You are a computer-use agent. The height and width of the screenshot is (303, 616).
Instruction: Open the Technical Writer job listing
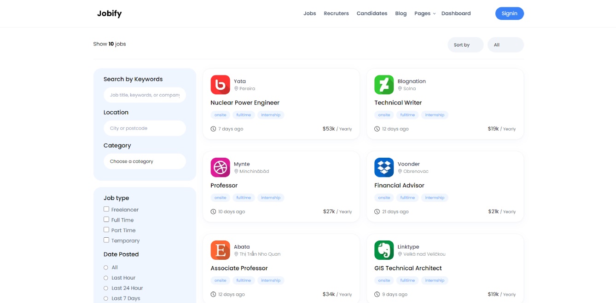point(398,103)
